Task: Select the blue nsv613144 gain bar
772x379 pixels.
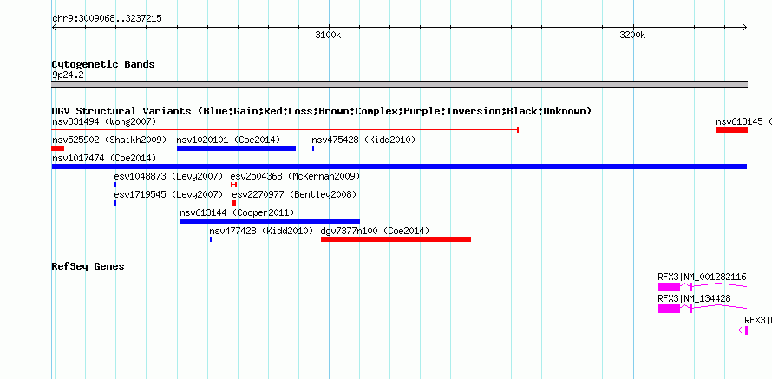Action: pyautogui.click(x=271, y=221)
